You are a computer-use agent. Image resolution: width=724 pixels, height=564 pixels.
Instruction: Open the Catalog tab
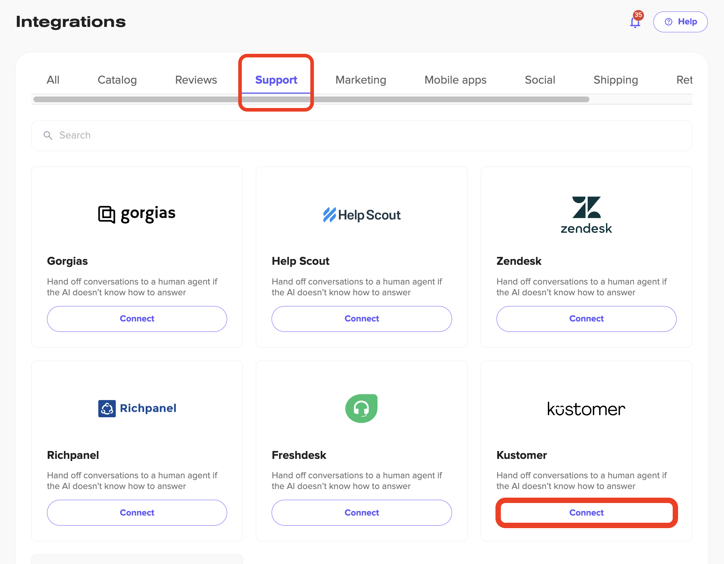(117, 80)
